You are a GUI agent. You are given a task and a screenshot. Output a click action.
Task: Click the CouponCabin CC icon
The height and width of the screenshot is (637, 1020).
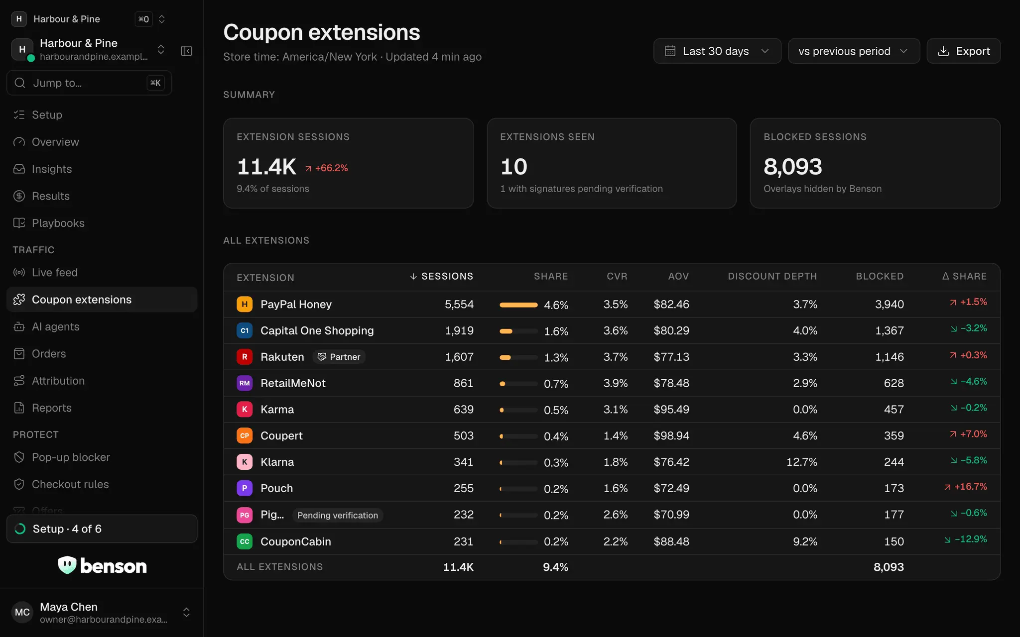[245, 541]
